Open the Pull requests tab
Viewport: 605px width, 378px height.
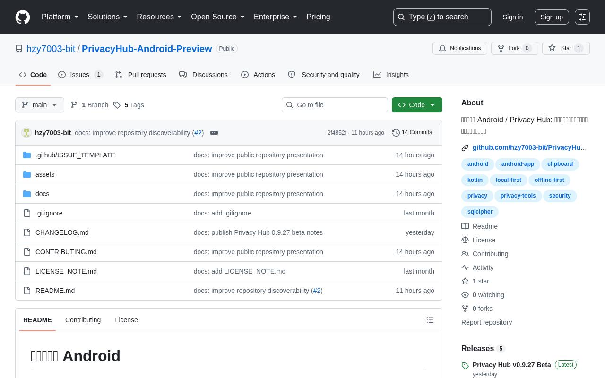click(x=141, y=75)
